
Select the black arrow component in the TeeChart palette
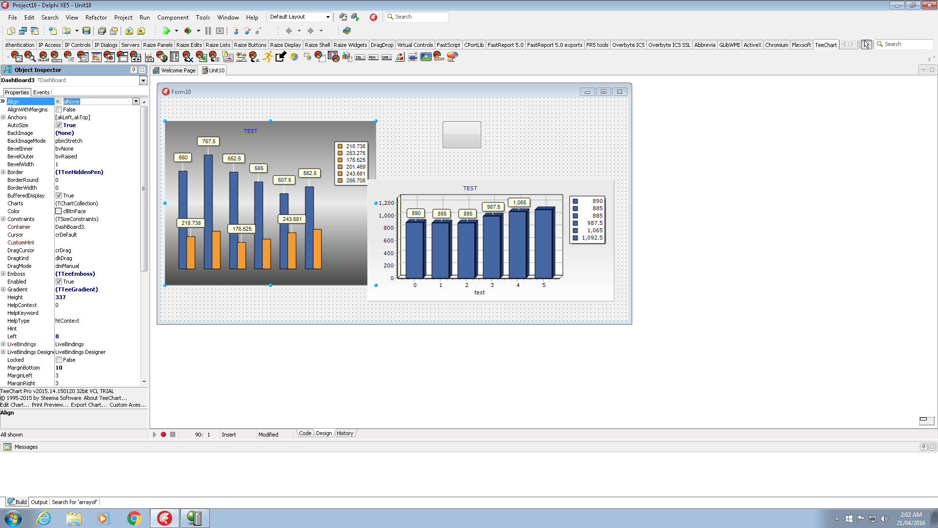pyautogui.click(x=280, y=57)
